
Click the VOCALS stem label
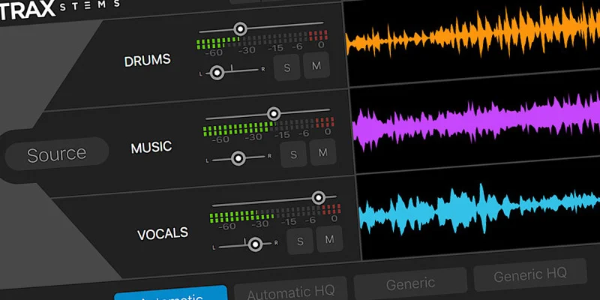point(163,234)
